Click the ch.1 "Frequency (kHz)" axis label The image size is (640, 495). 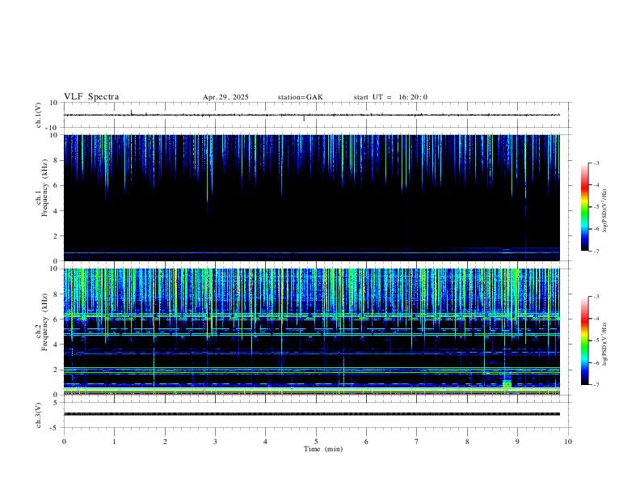point(44,188)
